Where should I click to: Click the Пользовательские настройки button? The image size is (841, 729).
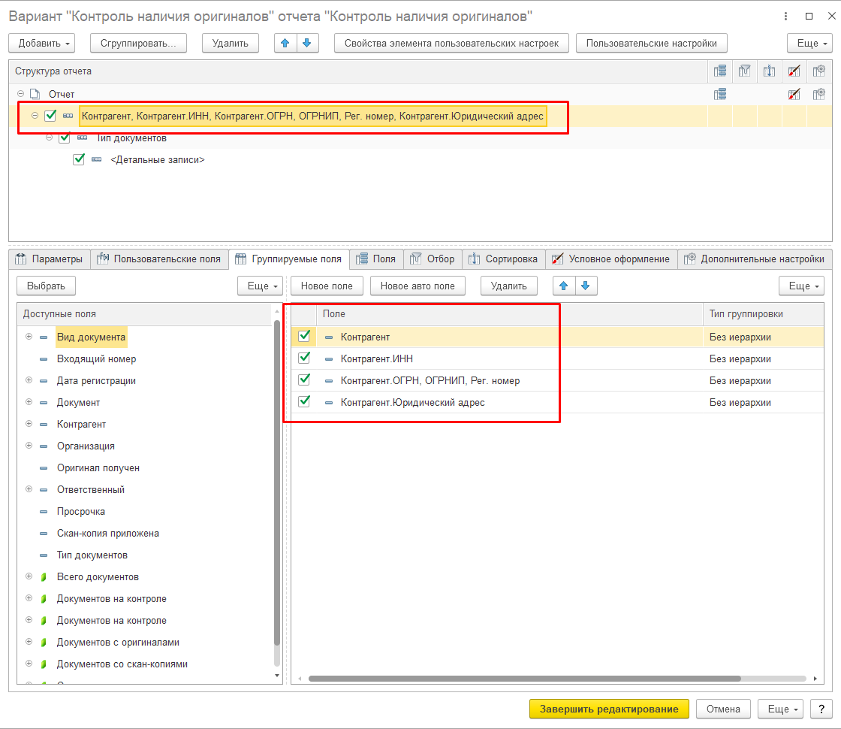pos(652,43)
